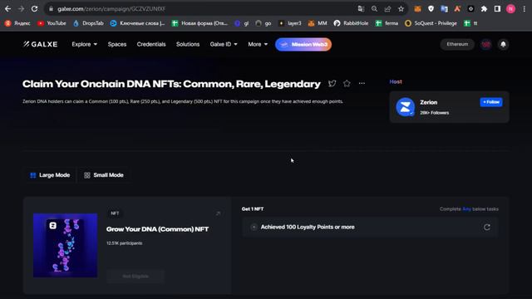Open the Google Translate extension icon

pyautogui.click(x=444, y=9)
